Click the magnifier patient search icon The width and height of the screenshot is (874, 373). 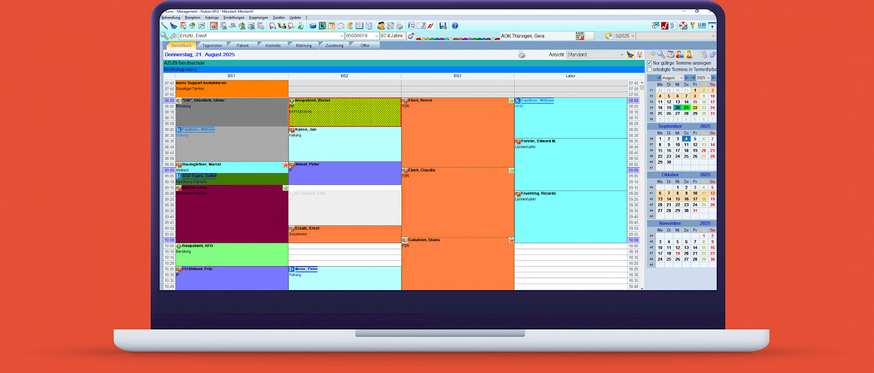(164, 36)
